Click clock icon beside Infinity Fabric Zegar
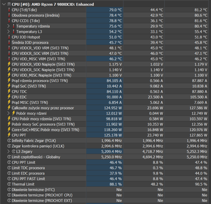This screenshot has width=211, height=204. pyautogui.click(x=9, y=140)
